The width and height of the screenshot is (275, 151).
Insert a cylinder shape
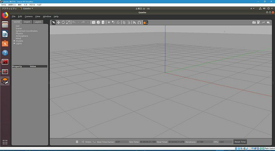[x=103, y=22]
